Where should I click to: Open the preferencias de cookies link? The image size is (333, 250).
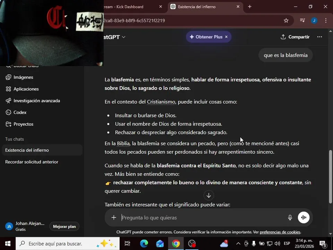280,232
